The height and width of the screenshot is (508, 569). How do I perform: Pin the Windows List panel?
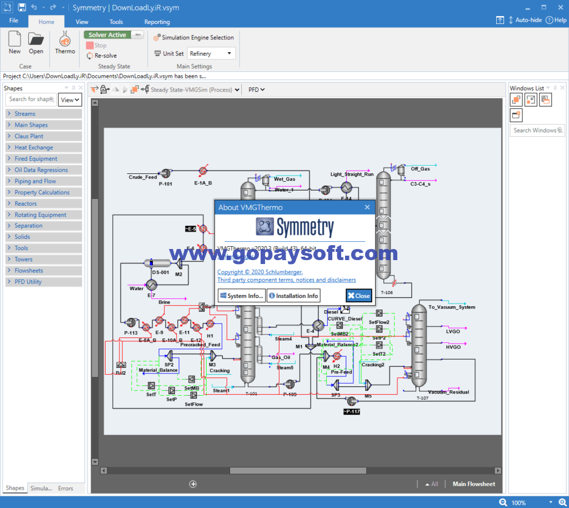click(555, 88)
